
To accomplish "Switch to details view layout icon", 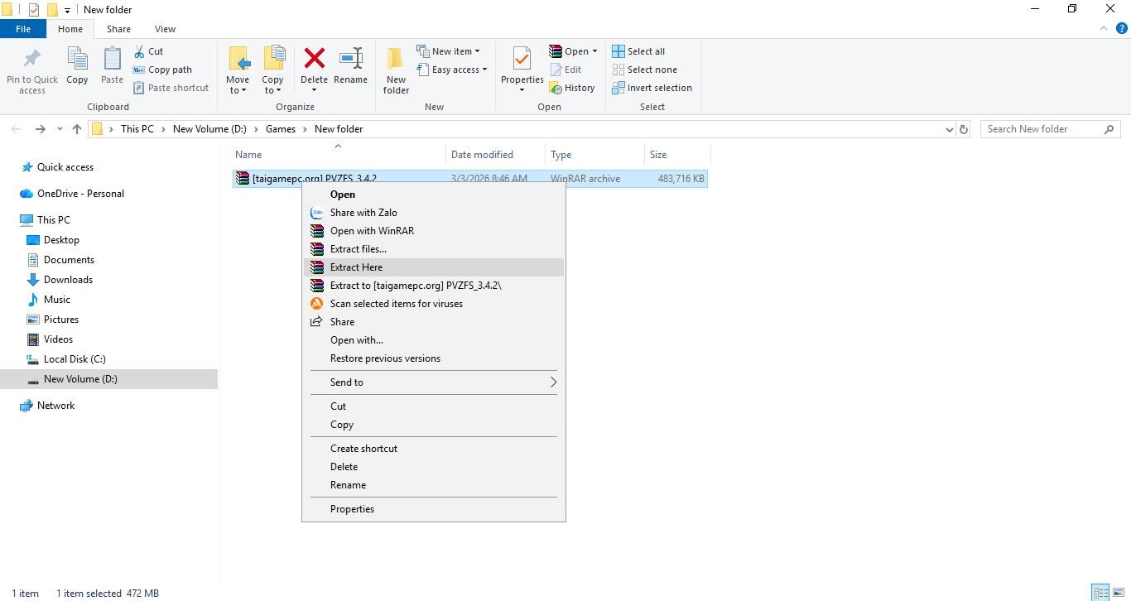I will 1100,593.
